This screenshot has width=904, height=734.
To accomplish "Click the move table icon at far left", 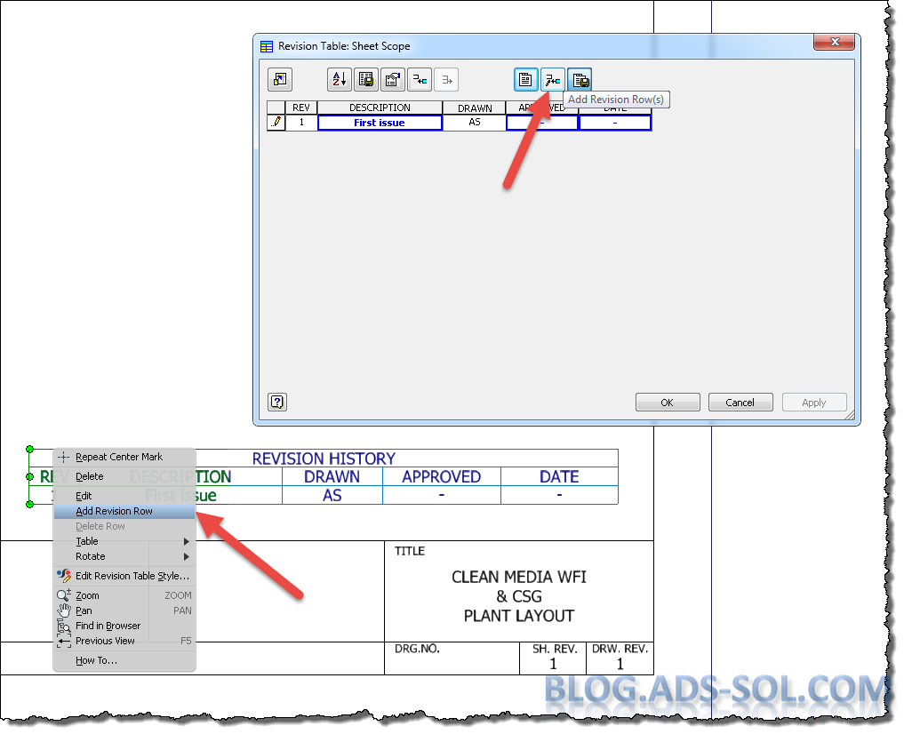I will [x=279, y=79].
